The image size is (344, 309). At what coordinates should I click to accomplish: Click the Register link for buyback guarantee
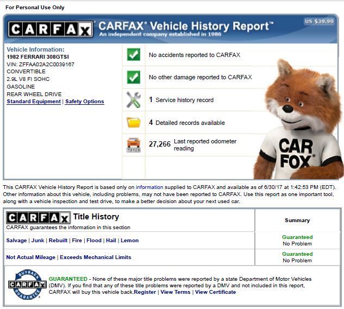(x=145, y=292)
